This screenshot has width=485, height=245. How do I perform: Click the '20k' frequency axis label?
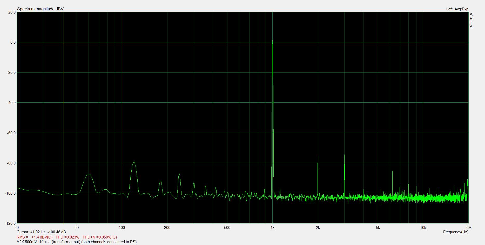pos(468,228)
